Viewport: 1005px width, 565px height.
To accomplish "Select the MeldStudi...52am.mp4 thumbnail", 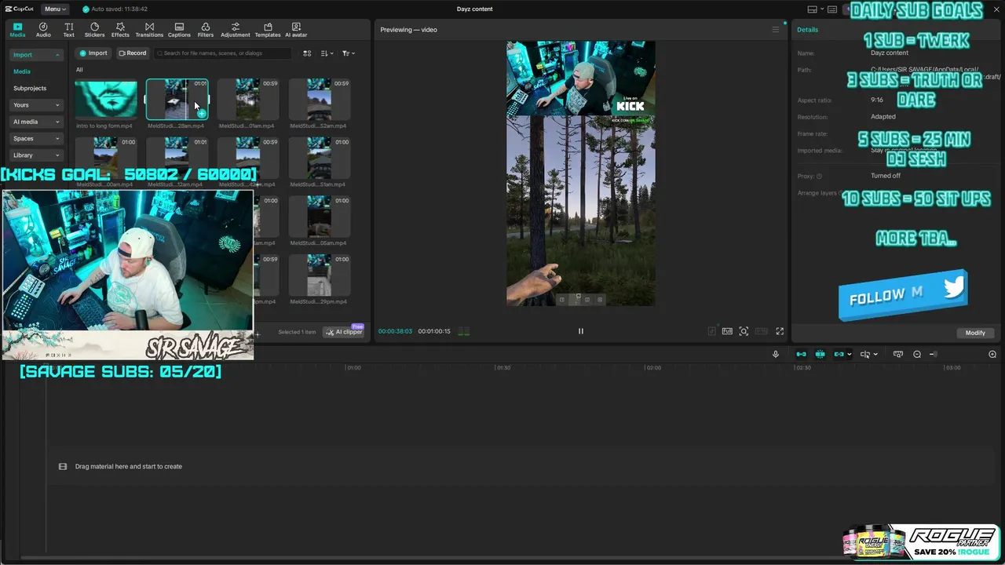I will pyautogui.click(x=320, y=98).
